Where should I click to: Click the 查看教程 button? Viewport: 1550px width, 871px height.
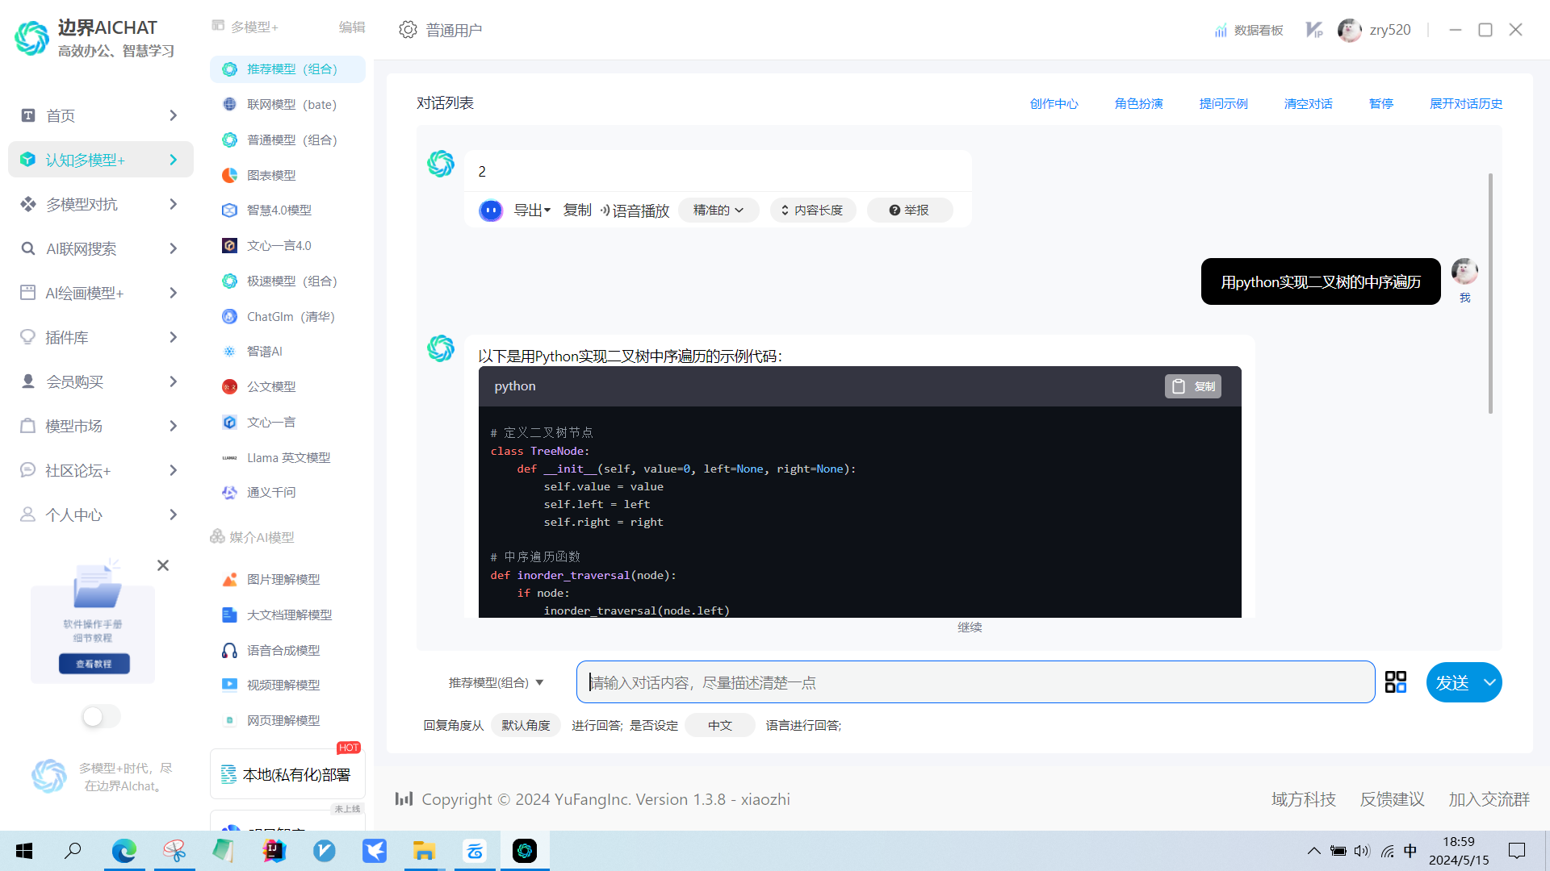click(x=94, y=664)
